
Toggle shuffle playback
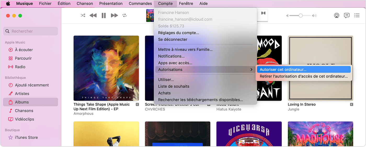coord(83,15)
